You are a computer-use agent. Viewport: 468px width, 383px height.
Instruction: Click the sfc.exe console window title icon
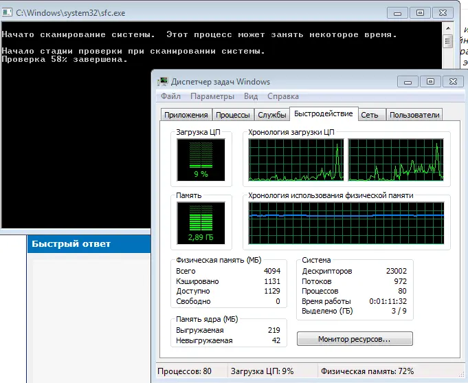[x=9, y=12]
